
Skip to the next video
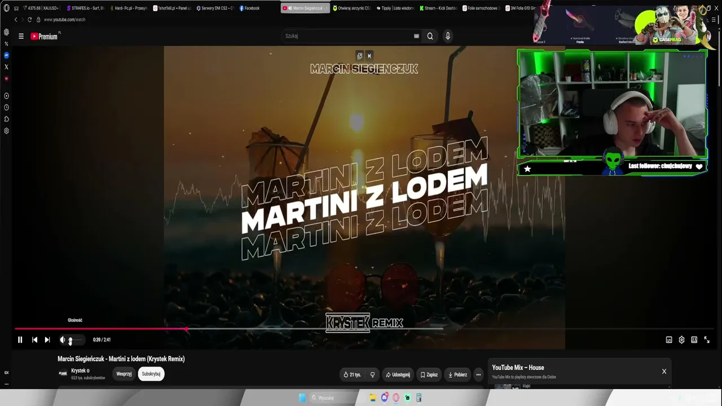click(x=47, y=340)
